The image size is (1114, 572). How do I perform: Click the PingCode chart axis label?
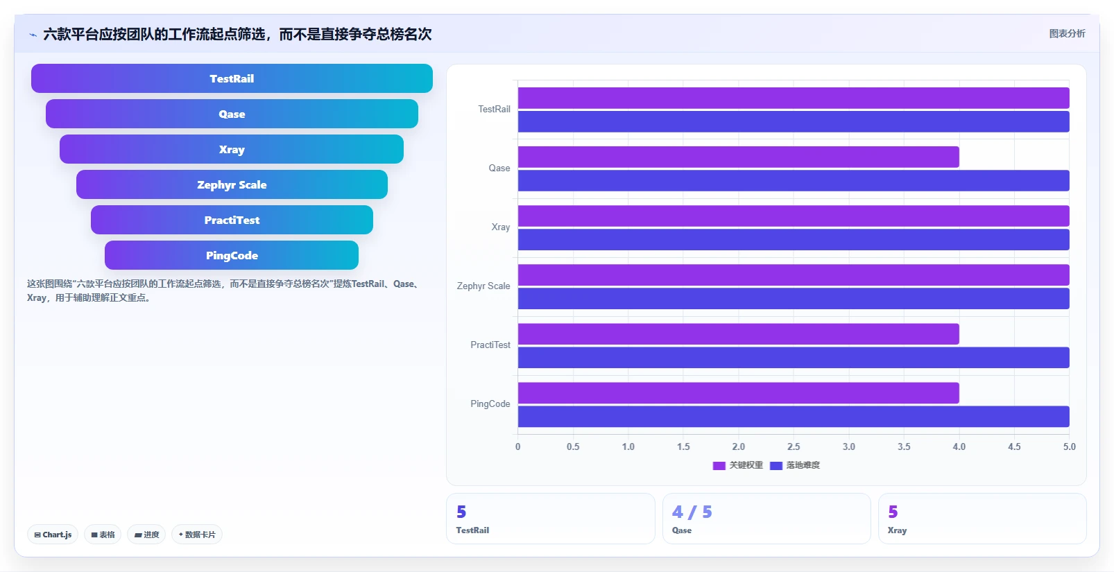(490, 404)
